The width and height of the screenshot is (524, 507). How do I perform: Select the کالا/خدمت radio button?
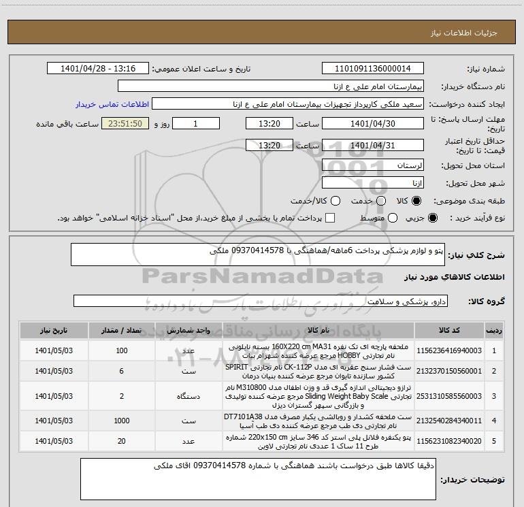point(335,201)
